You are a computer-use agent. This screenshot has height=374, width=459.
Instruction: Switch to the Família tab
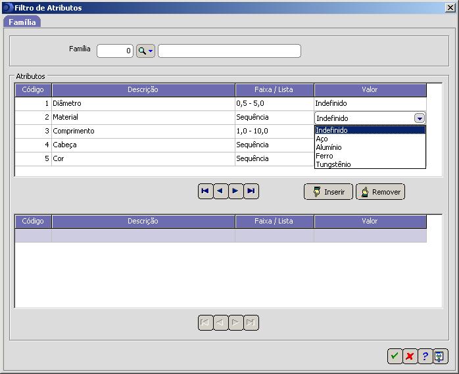coord(22,22)
